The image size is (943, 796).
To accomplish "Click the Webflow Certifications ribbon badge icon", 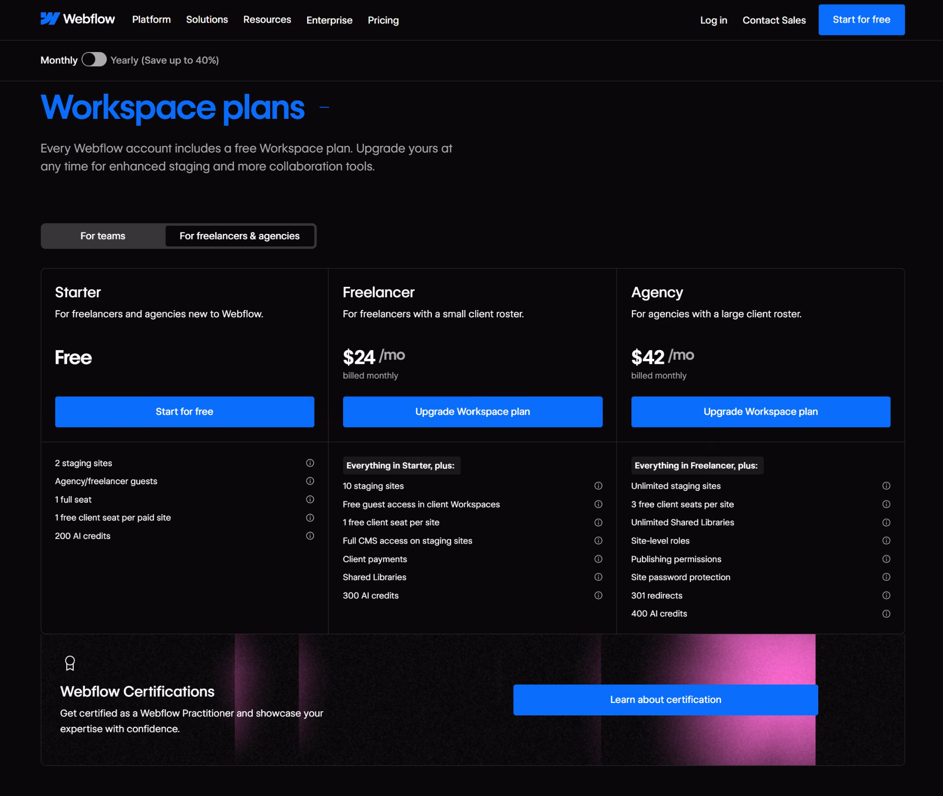I will pyautogui.click(x=70, y=663).
